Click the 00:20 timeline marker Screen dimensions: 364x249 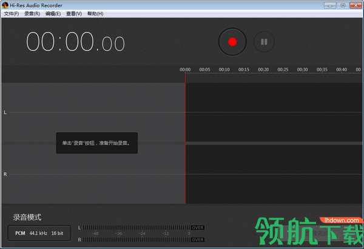263,70
